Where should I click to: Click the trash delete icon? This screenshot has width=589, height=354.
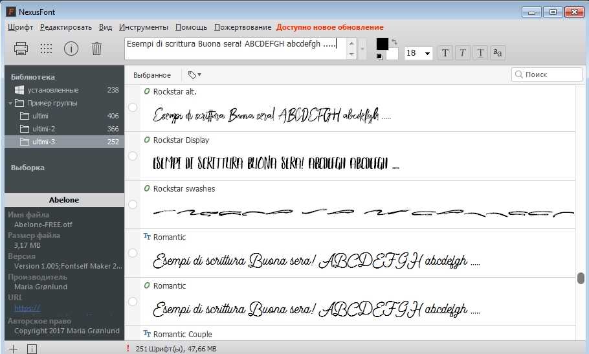(96, 49)
